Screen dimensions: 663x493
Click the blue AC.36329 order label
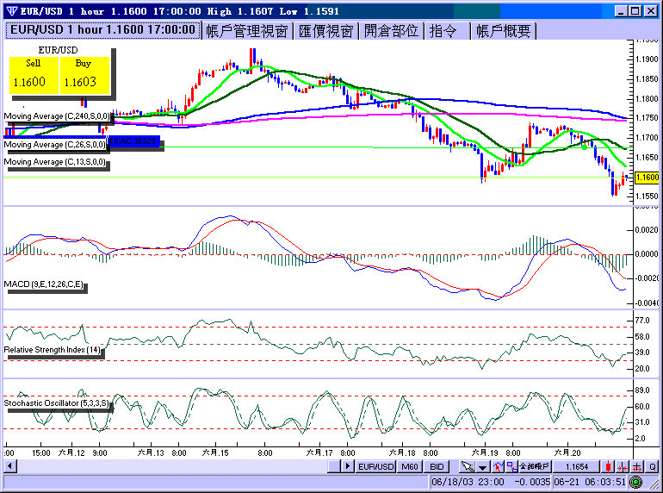134,141
